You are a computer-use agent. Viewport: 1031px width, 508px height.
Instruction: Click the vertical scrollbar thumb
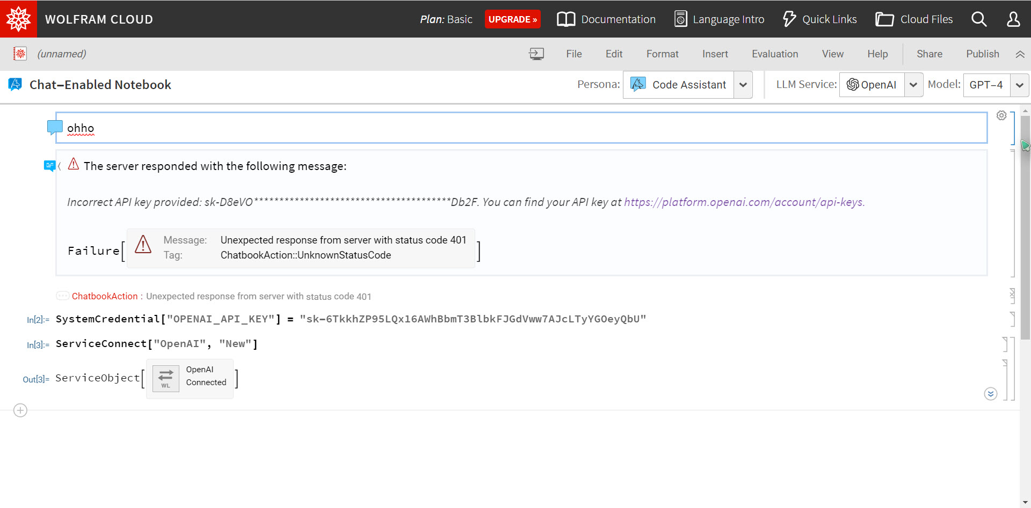pyautogui.click(x=1025, y=228)
